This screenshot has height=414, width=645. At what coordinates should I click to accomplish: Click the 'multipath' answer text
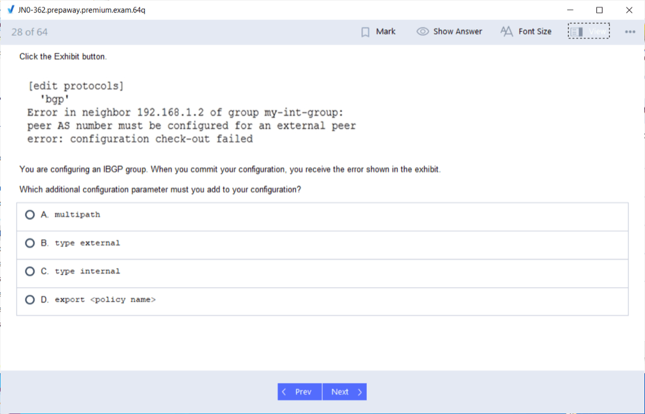point(77,214)
